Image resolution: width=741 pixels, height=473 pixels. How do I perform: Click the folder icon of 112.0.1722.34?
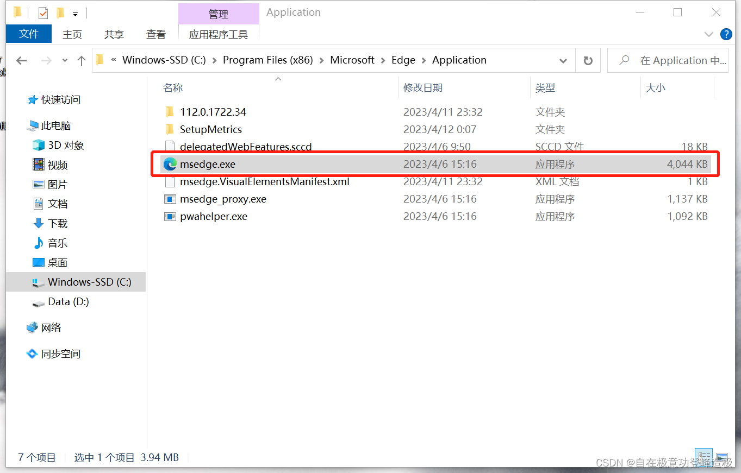[170, 112]
